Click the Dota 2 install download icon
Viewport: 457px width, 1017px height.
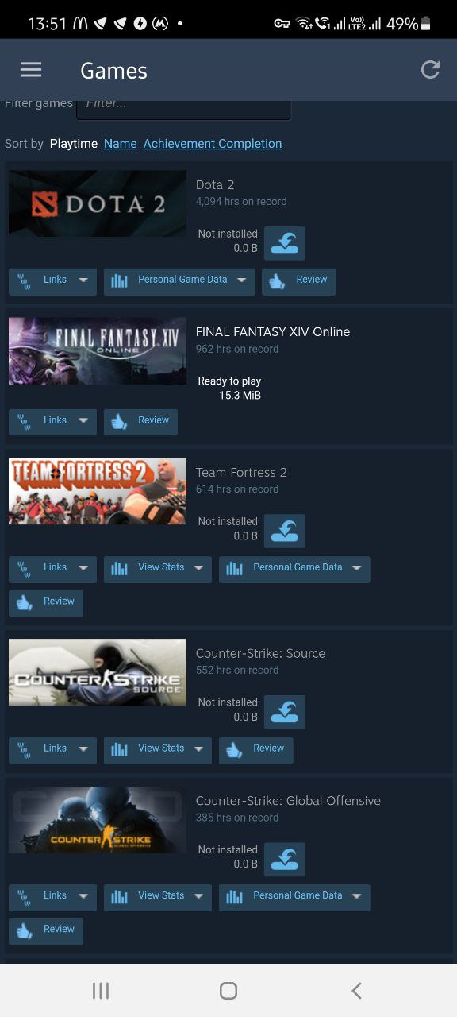[x=284, y=243]
